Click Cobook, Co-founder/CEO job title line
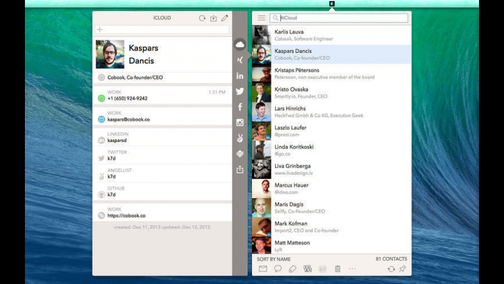The image size is (504, 284). (135, 78)
